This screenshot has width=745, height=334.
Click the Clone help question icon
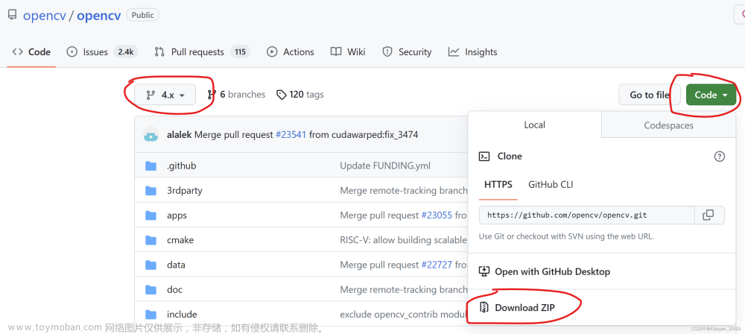point(720,156)
